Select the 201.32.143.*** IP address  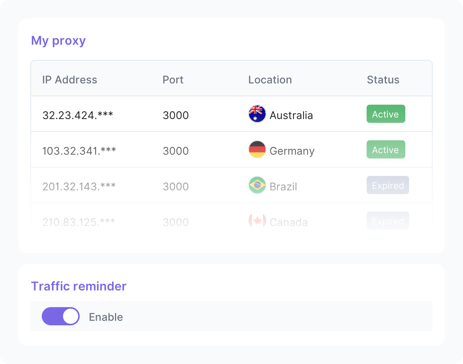point(79,187)
